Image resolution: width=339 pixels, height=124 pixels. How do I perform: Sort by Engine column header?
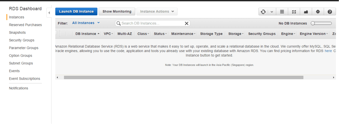(288, 34)
